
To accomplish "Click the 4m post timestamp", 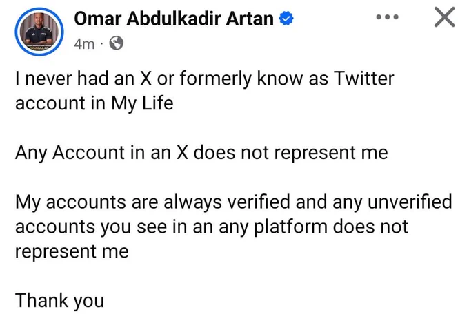I will (x=84, y=44).
